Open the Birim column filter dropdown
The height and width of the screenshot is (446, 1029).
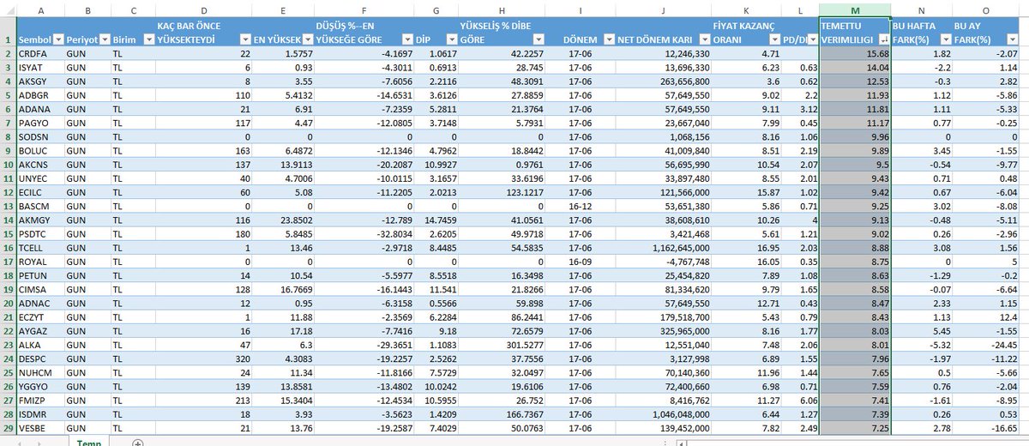[147, 40]
